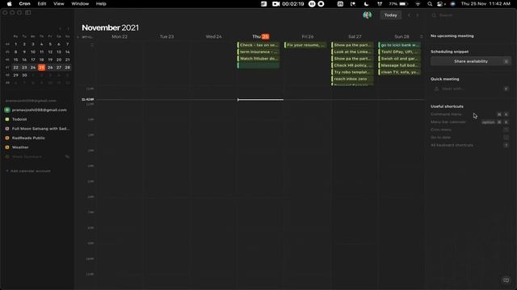Image resolution: width=517 pixels, height=290 pixels.
Task: Open the profile avatar menu
Action: point(367,15)
